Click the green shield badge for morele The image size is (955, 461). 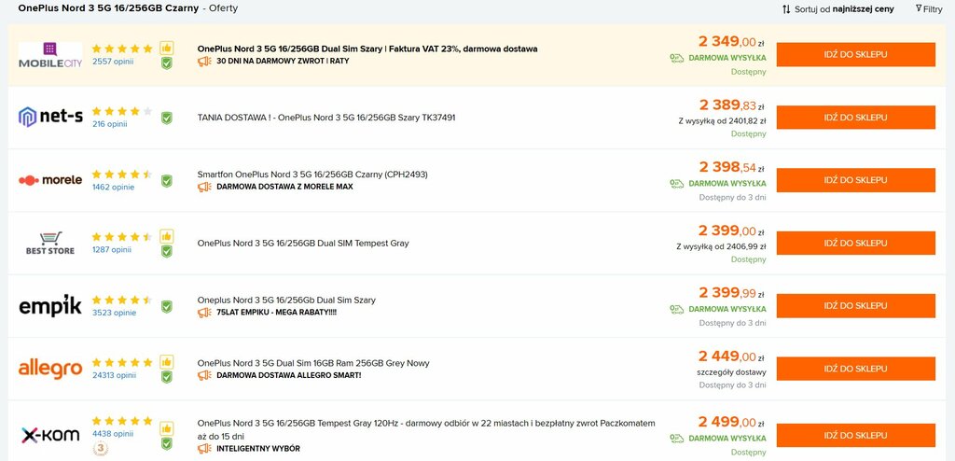click(x=166, y=180)
